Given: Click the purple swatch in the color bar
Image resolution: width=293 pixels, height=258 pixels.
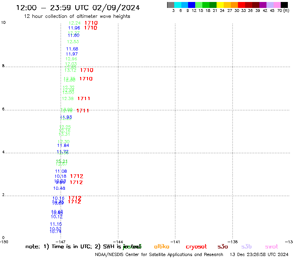Looking at the screenshot, I should click(263, 5).
